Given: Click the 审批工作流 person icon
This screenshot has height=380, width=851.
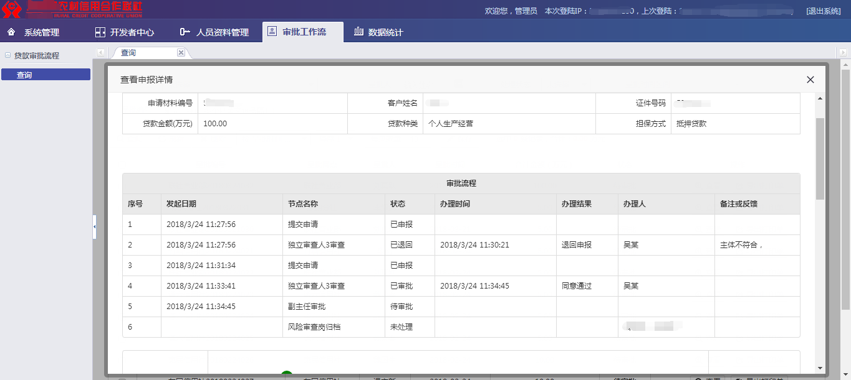Looking at the screenshot, I should (272, 32).
